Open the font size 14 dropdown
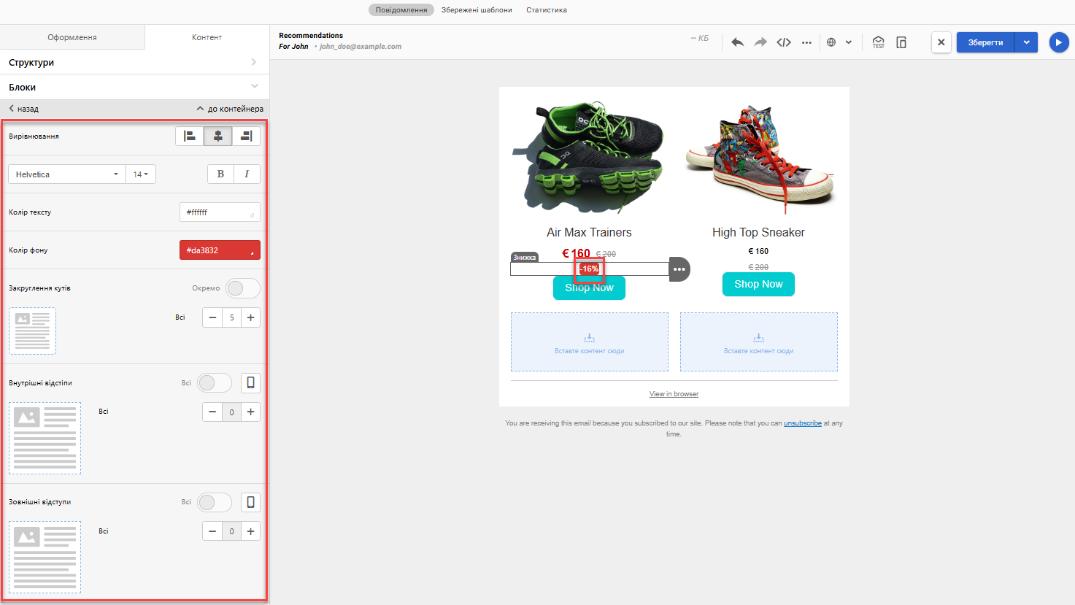The height and width of the screenshot is (605, 1075). coord(141,174)
